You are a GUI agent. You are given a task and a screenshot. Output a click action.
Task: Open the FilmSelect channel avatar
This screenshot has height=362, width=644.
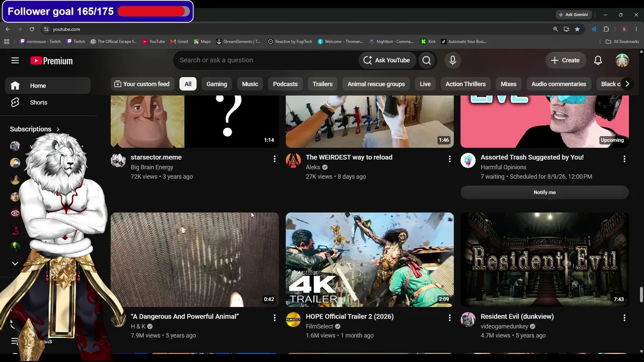click(293, 319)
